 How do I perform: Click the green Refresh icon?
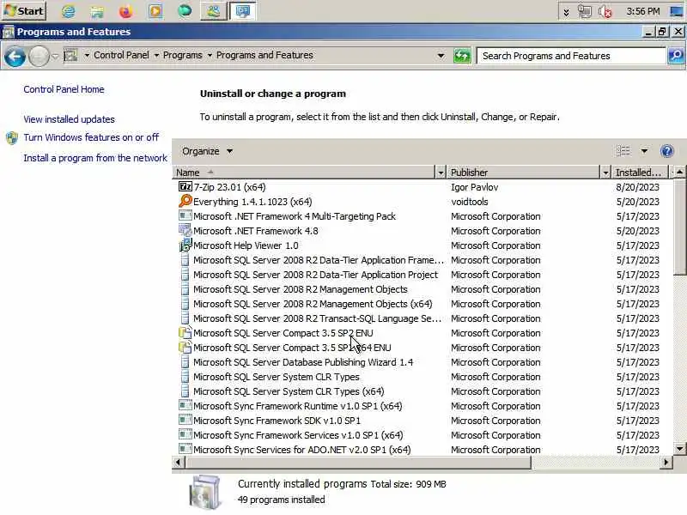462,56
